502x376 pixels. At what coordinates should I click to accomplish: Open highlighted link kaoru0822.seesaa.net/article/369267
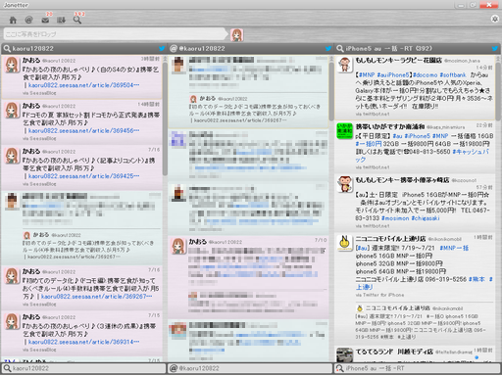tap(96, 297)
